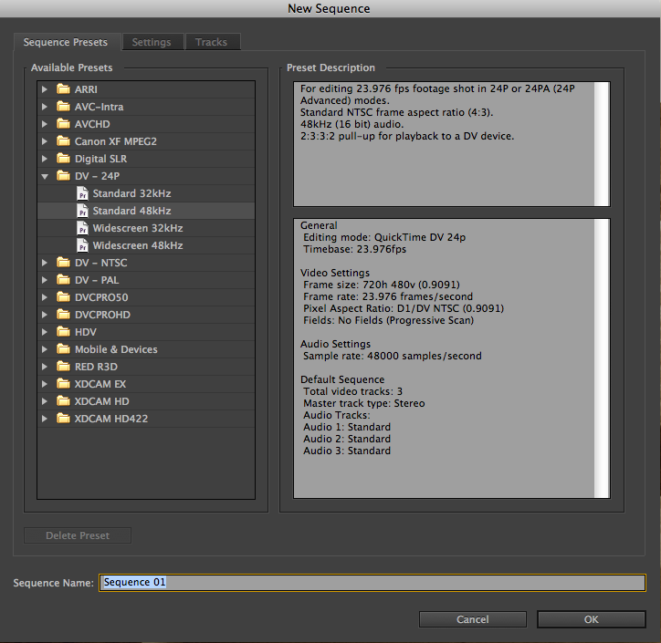Click the AVC-Intra folder icon
Image resolution: width=661 pixels, height=643 pixels.
tap(63, 106)
